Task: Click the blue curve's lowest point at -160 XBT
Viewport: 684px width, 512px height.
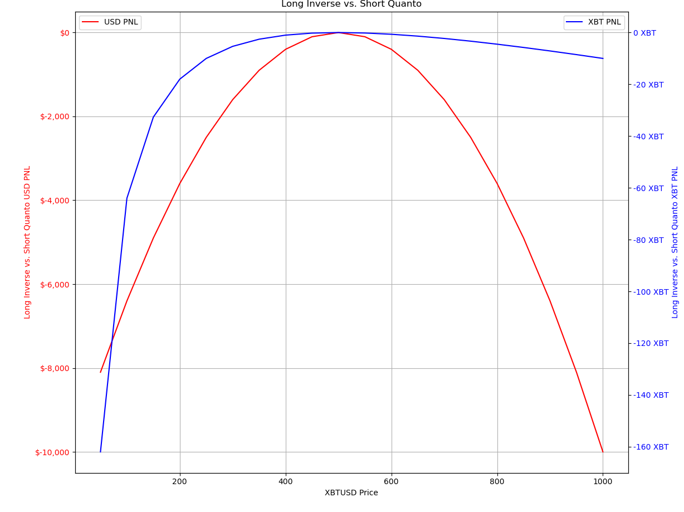Action: pyautogui.click(x=100, y=452)
